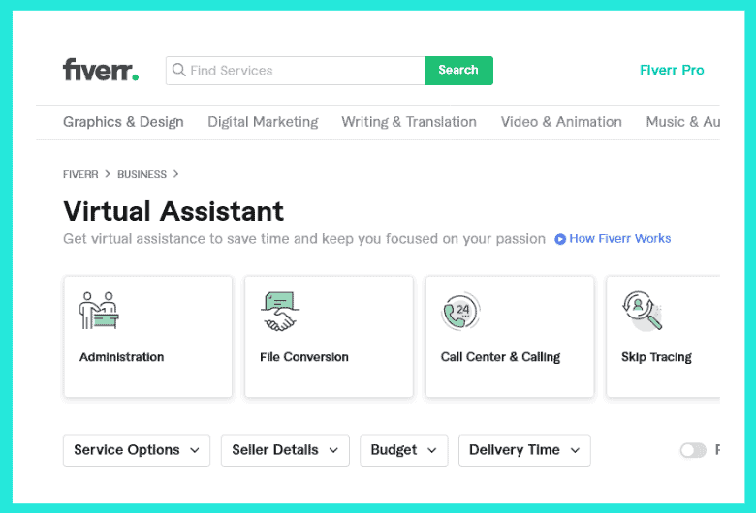Focus the Find Services search field
The height and width of the screenshot is (513, 756).
pos(295,71)
